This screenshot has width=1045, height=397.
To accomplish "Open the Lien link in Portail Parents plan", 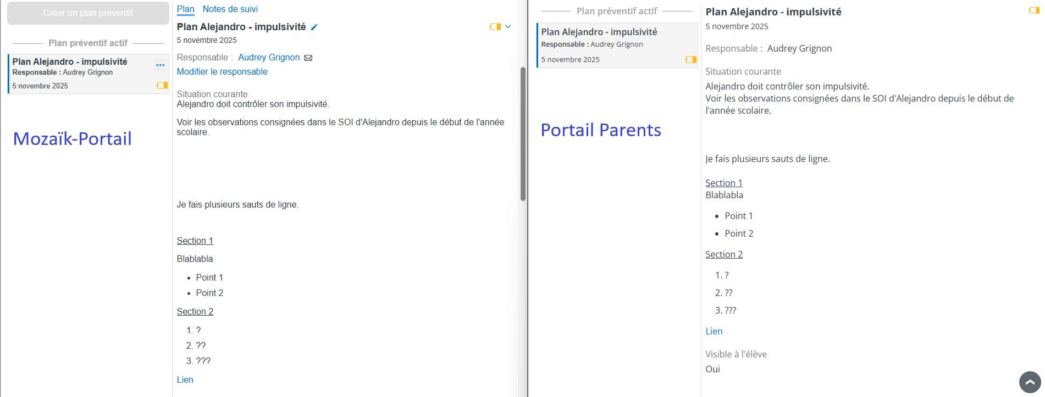I will click(714, 331).
